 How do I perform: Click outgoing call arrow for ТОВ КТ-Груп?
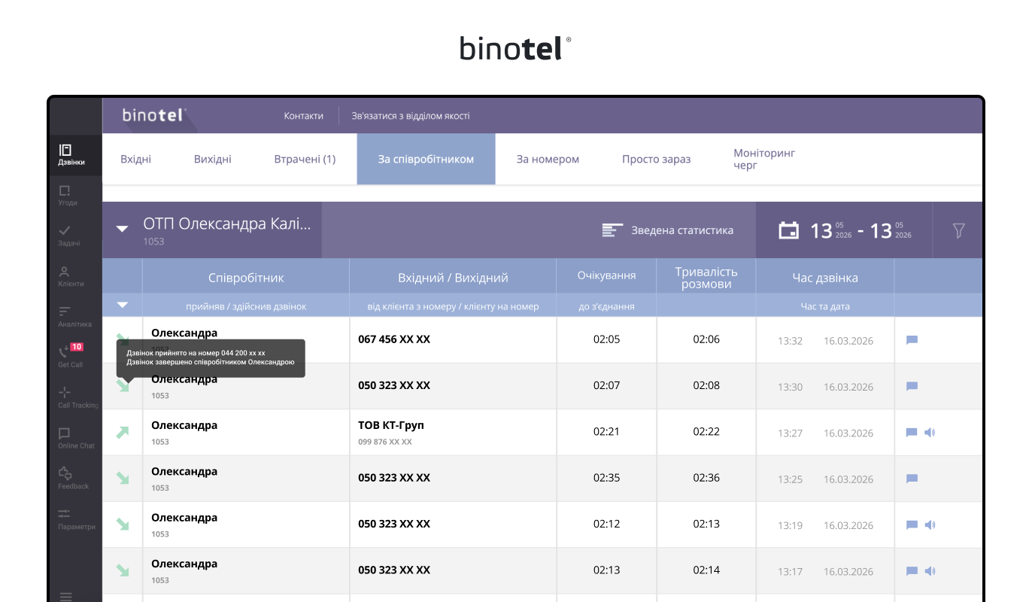point(123,432)
